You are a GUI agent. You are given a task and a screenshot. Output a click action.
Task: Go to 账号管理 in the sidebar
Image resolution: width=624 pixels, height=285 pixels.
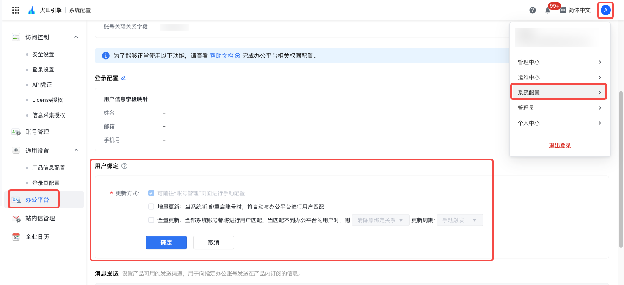pyautogui.click(x=37, y=132)
